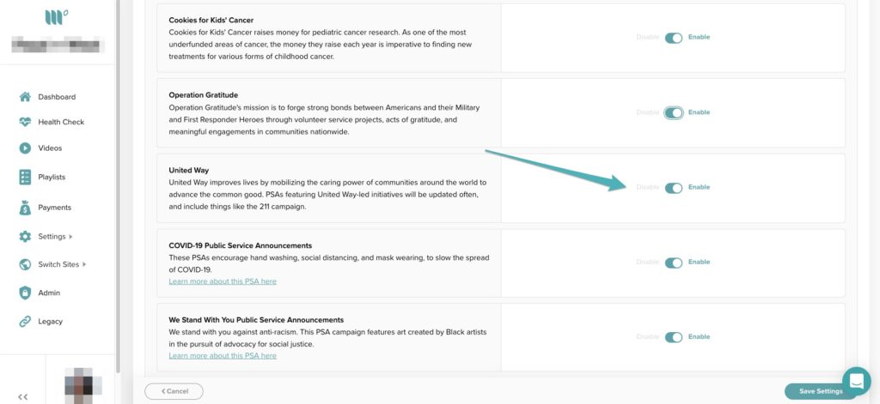Click the Cancel button
The width and height of the screenshot is (880, 404).
point(174,391)
